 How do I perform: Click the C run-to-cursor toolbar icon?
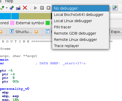click(115, 8)
